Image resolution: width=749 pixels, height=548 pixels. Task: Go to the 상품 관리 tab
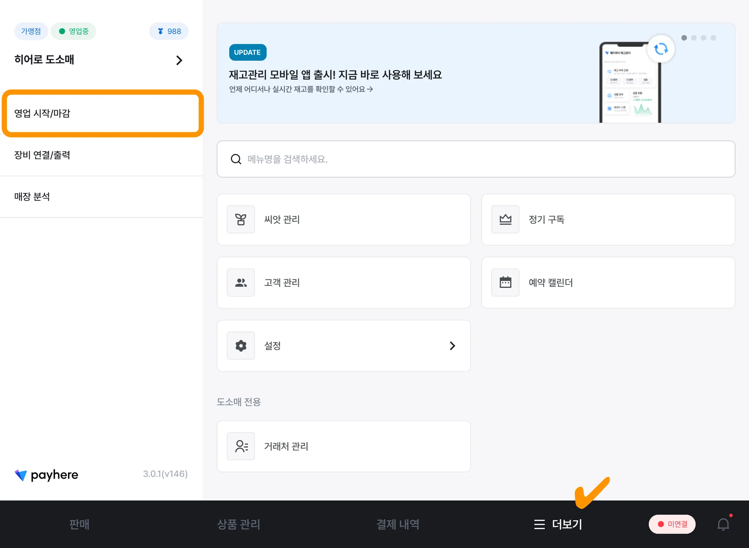pos(238,524)
